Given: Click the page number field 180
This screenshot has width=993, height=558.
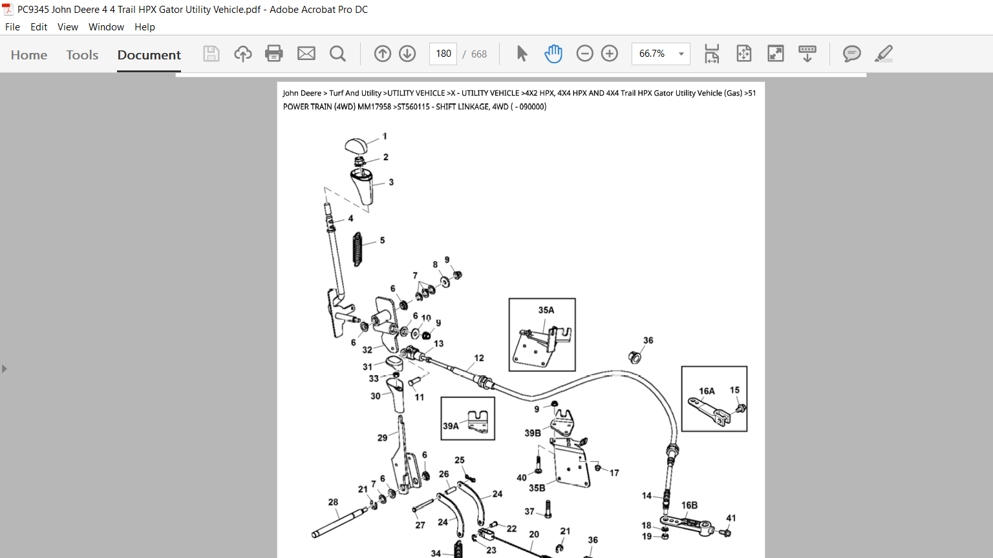Looking at the screenshot, I should tap(443, 54).
